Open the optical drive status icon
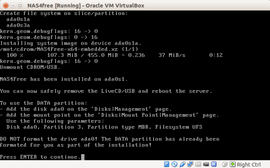Screen dimensions: 270x168 pos(174,164)
